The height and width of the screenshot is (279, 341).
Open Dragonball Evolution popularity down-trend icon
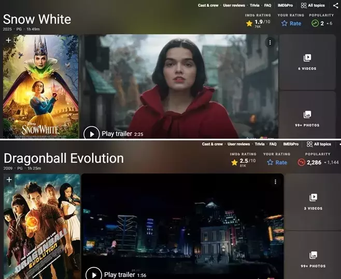click(301, 163)
